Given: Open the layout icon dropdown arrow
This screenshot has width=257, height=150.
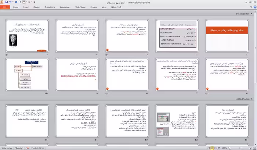Looking at the screenshot, I should 26,2.
